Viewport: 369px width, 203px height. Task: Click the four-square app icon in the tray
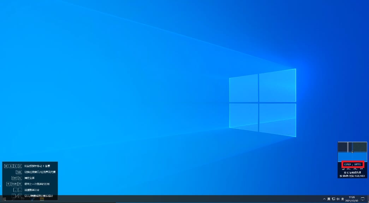[x=329, y=199]
